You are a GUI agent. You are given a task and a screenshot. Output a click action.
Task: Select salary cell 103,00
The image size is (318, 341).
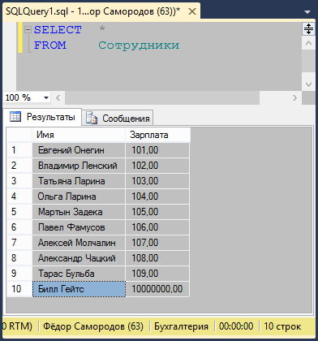pos(157,181)
